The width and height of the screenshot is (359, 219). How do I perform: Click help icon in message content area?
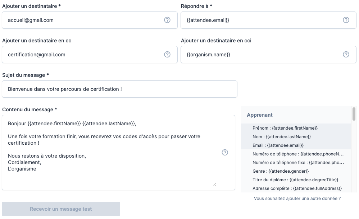pos(225,153)
